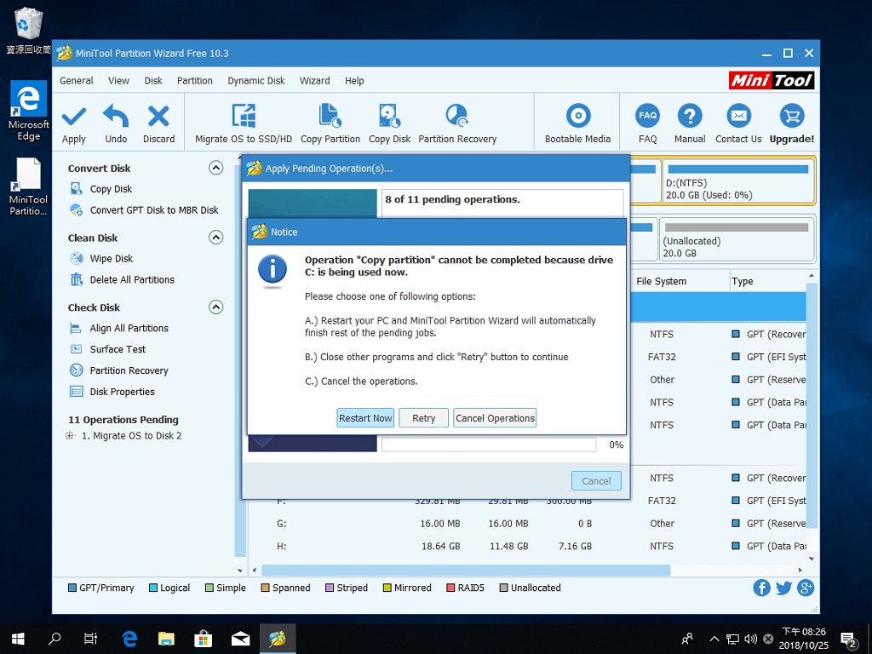The height and width of the screenshot is (654, 872).
Task: Open Partition Recovery in Check Disk panel
Action: pos(129,370)
